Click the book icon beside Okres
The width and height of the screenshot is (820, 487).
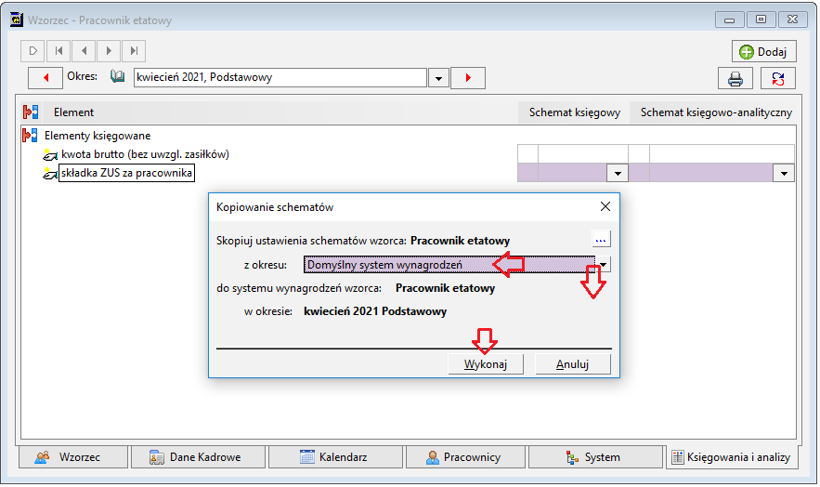pos(118,77)
